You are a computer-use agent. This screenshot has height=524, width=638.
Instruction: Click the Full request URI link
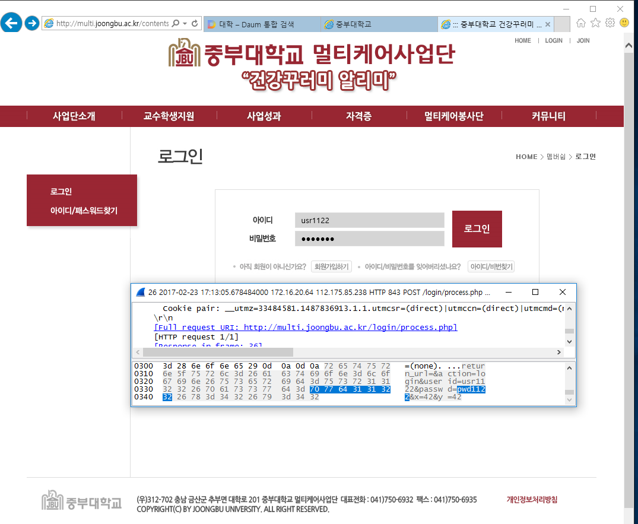306,327
